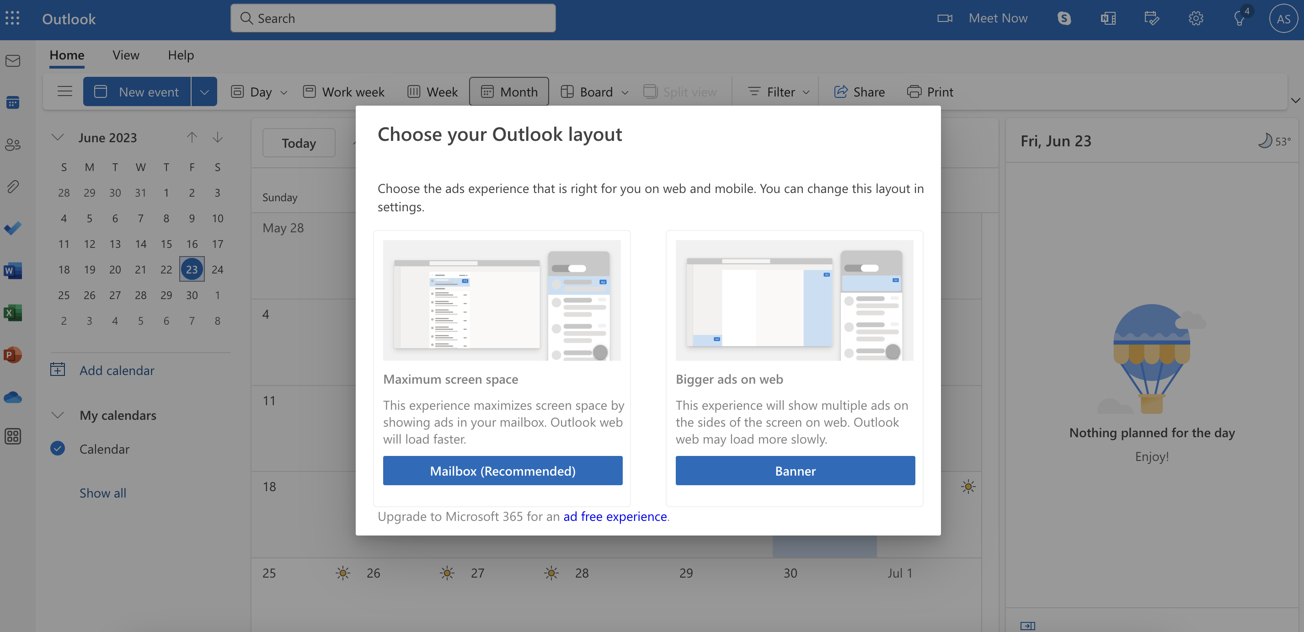Click the Meet Now label
The image size is (1304, 632).
pos(998,18)
